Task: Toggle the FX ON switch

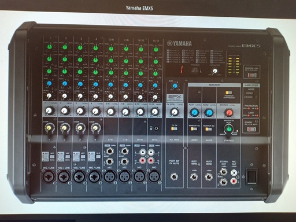Action: point(174,129)
